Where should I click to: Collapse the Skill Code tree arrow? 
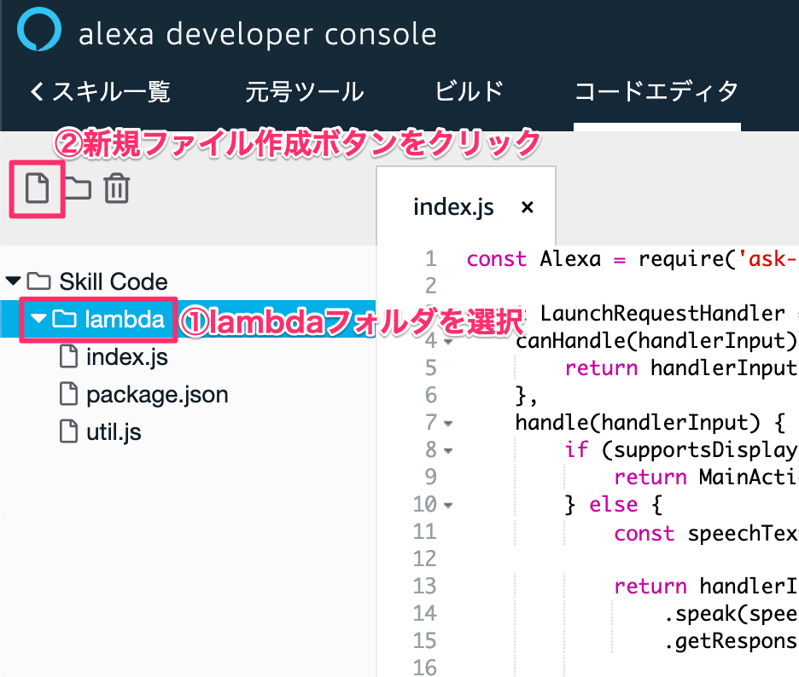coord(13,281)
